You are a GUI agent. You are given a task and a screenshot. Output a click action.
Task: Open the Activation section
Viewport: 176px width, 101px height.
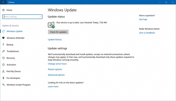[x=11, y=65]
